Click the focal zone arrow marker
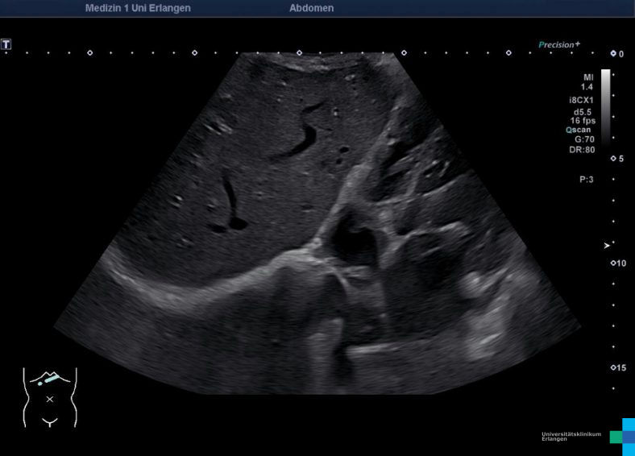The image size is (635, 456). (608, 245)
